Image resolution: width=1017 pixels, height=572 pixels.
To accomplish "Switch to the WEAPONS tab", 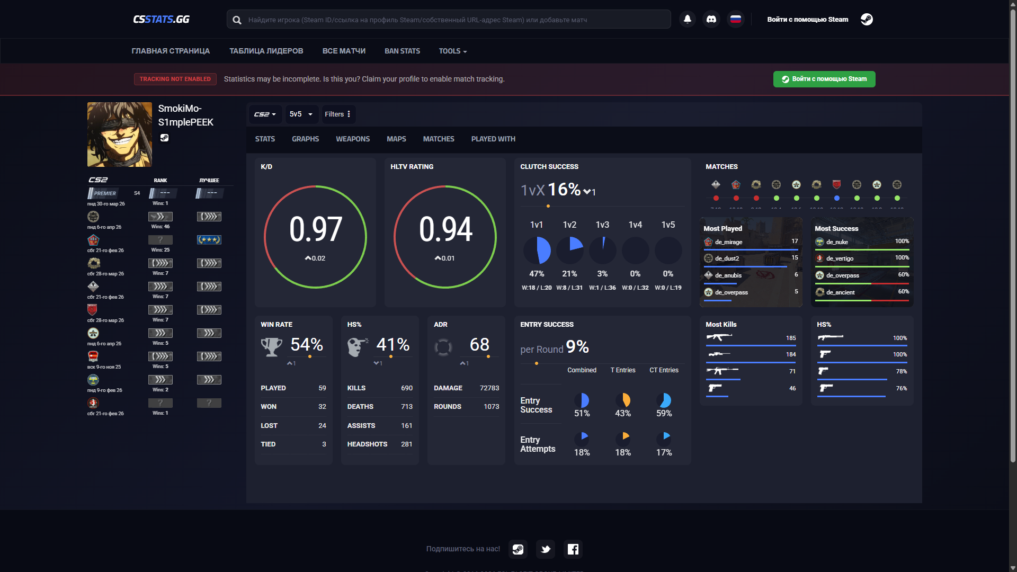I will click(x=353, y=139).
